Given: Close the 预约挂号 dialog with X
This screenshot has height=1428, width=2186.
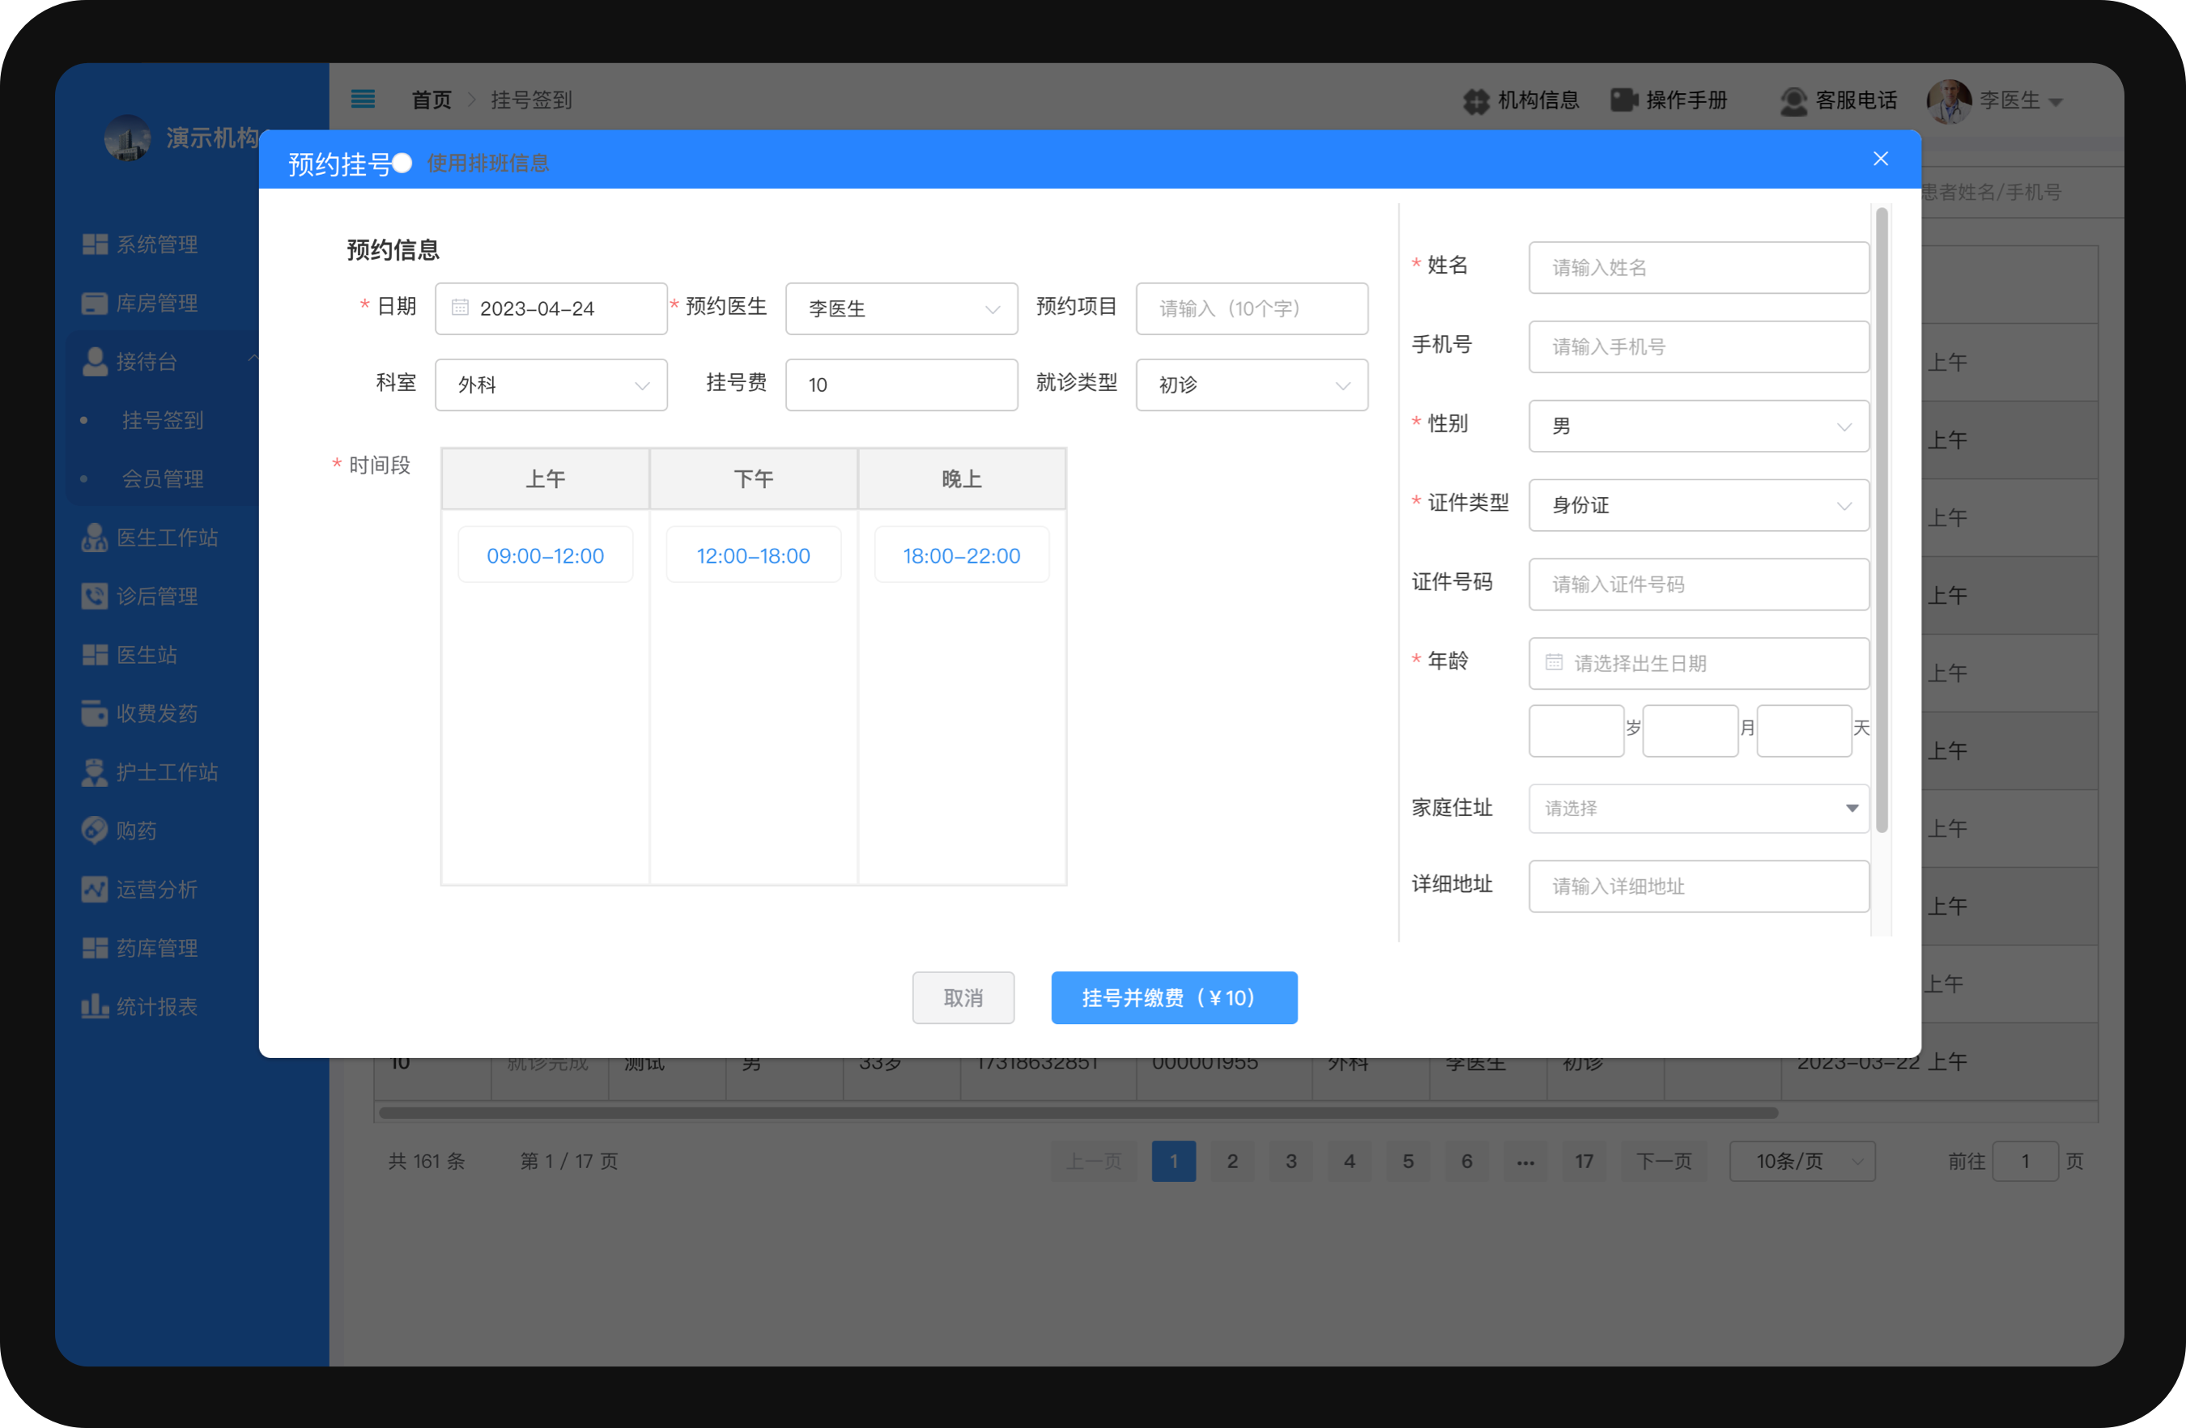Looking at the screenshot, I should pyautogui.click(x=1879, y=159).
